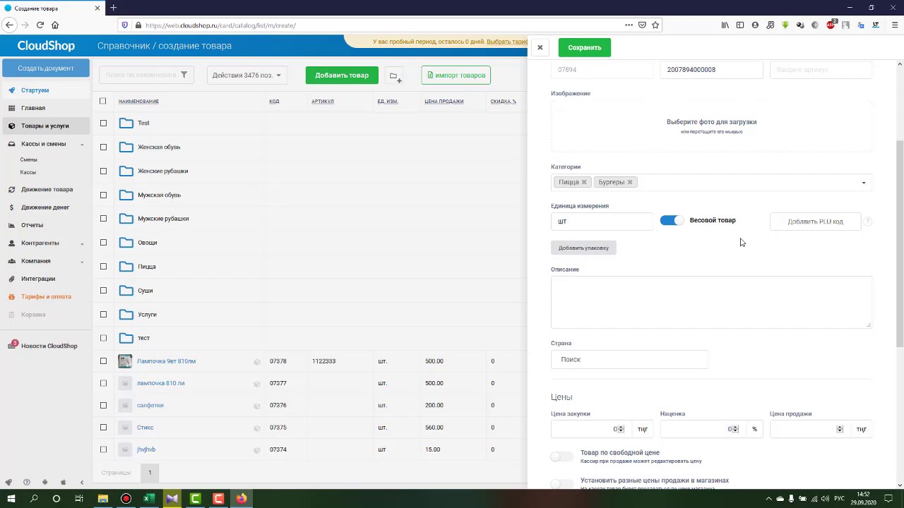Tick the checkbox for Женская обувь
Screen dimensions: 904x508
tap(103, 147)
